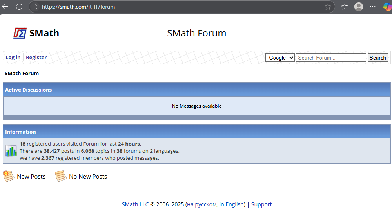Image resolution: width=392 pixels, height=213 pixels.
Task: Click the New Posts folder icon
Action: (x=9, y=176)
